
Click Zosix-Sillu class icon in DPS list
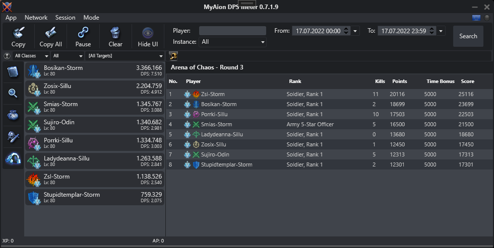click(x=33, y=89)
